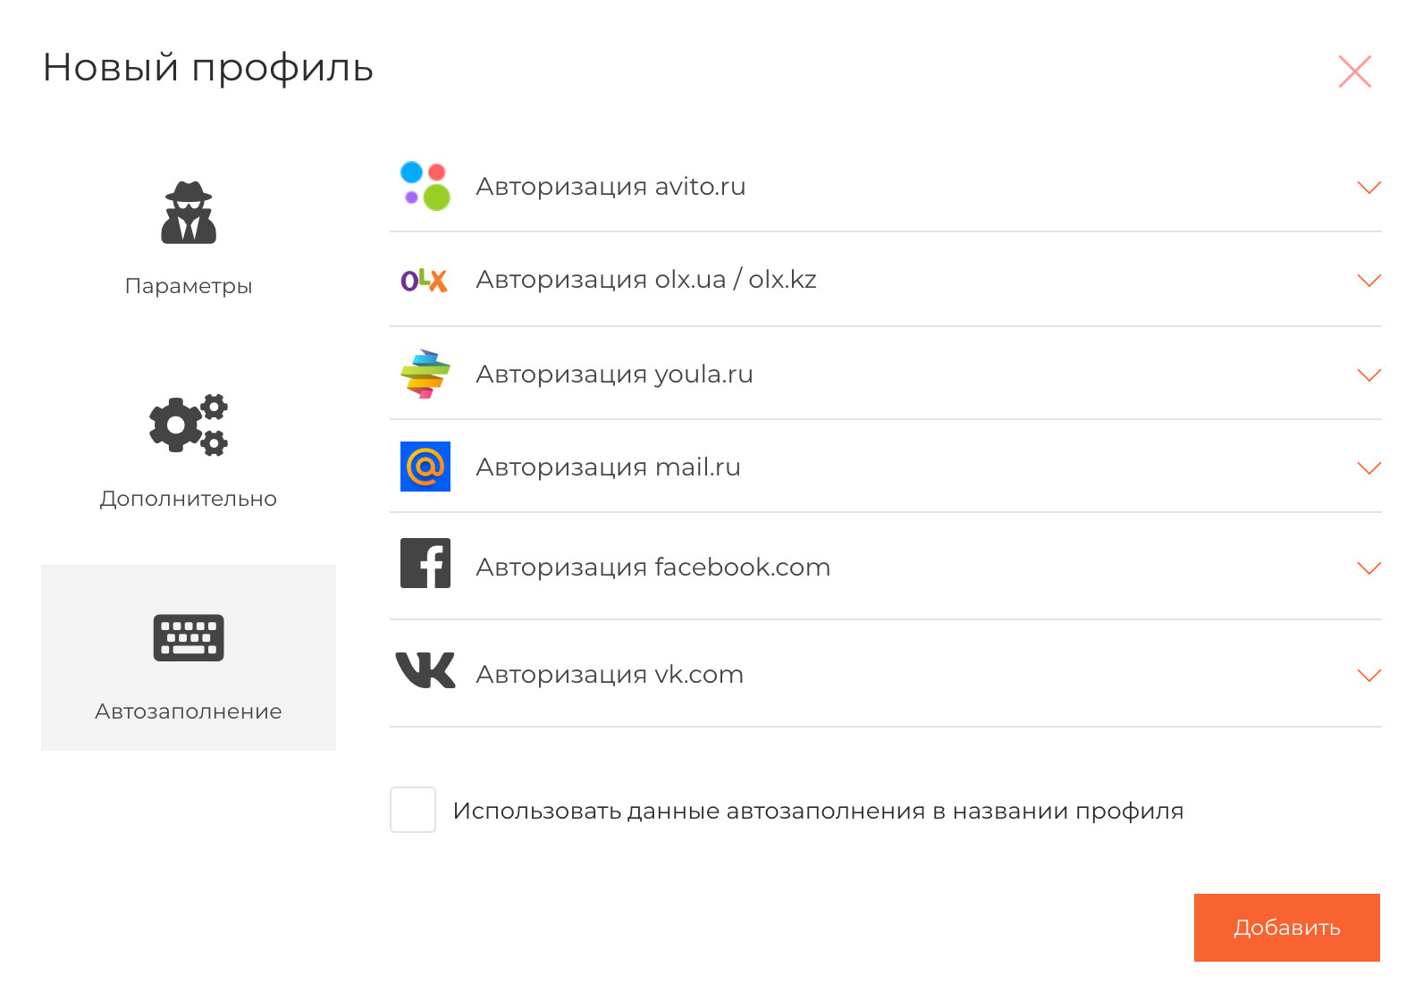Close the Новый профиль dialog
1423x1001 pixels.
coord(1355,71)
